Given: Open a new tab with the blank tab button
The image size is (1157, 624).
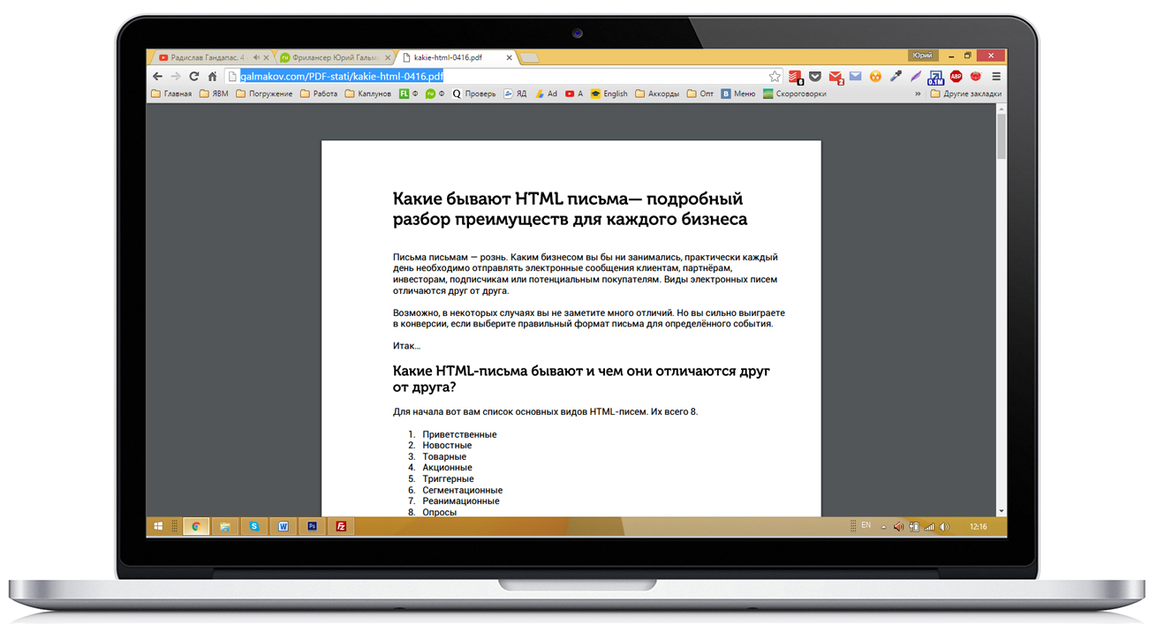Looking at the screenshot, I should [529, 58].
